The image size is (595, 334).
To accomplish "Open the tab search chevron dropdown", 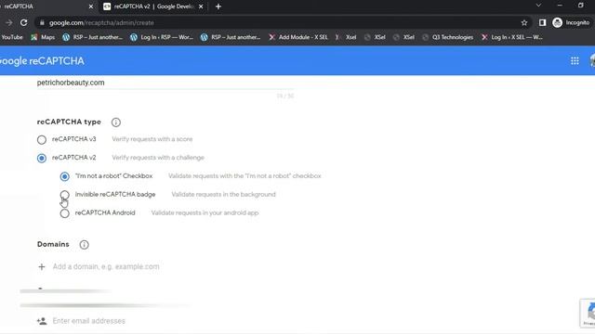I will pyautogui.click(x=538, y=6).
